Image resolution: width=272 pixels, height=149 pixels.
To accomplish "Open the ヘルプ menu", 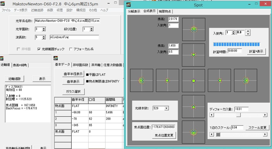I will click(x=104, y=10).
